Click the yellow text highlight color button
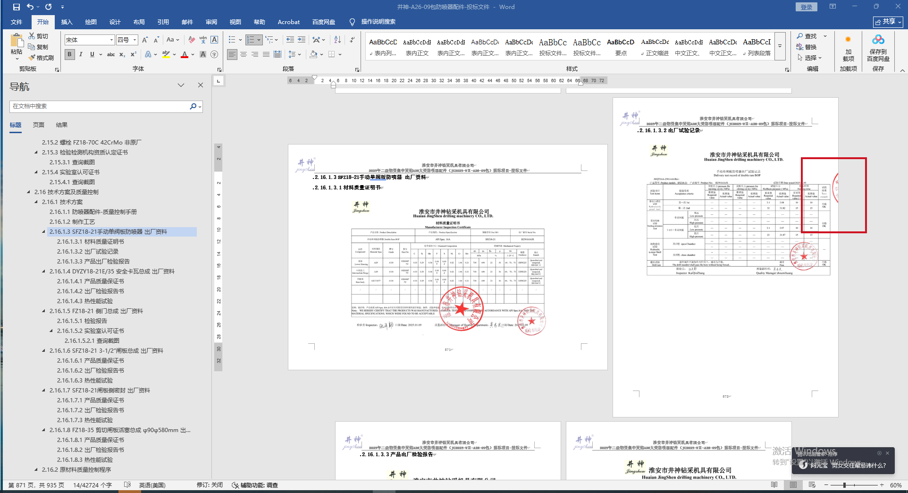Image resolution: width=908 pixels, height=493 pixels. [x=166, y=54]
